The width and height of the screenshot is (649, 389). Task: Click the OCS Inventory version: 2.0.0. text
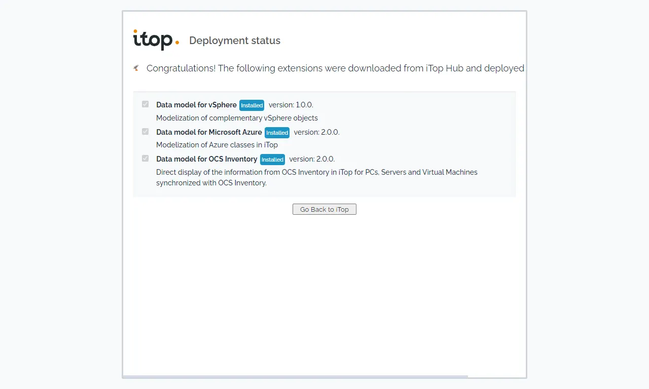312,159
